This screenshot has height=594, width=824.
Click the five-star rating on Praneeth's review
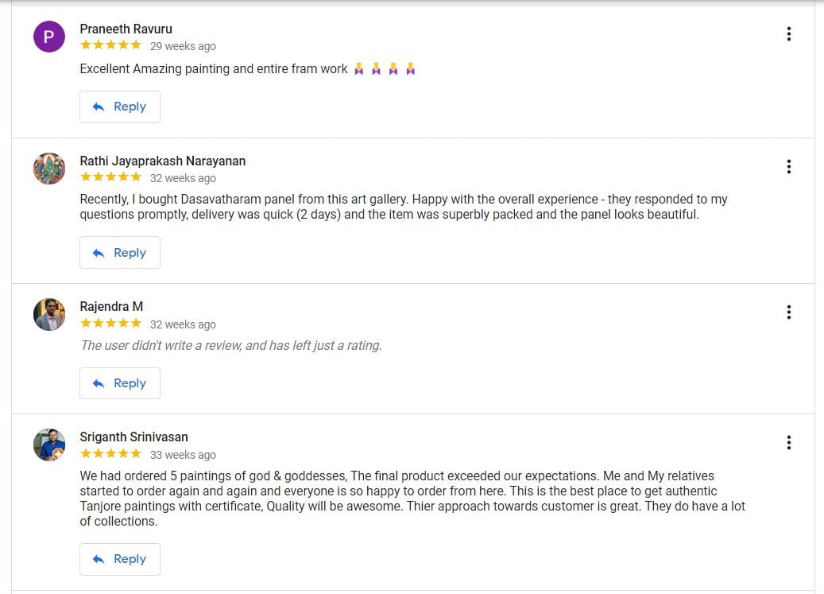pyautogui.click(x=110, y=45)
